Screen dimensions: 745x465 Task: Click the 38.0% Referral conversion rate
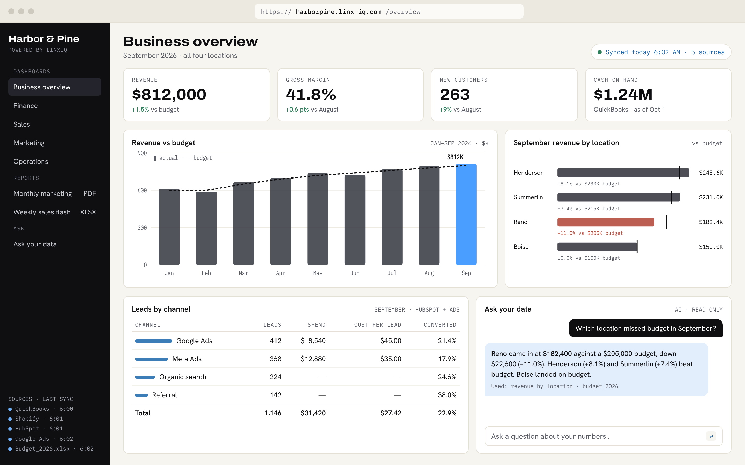click(447, 395)
